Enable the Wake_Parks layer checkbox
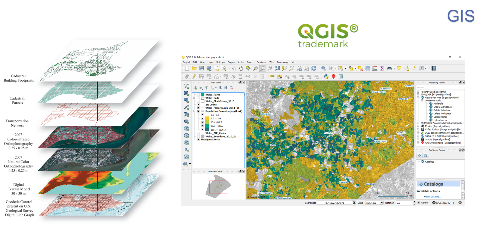This screenshot has width=486, height=225. pyautogui.click(x=198, y=95)
